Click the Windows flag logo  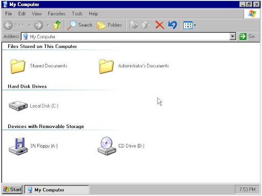pyautogui.click(x=252, y=14)
